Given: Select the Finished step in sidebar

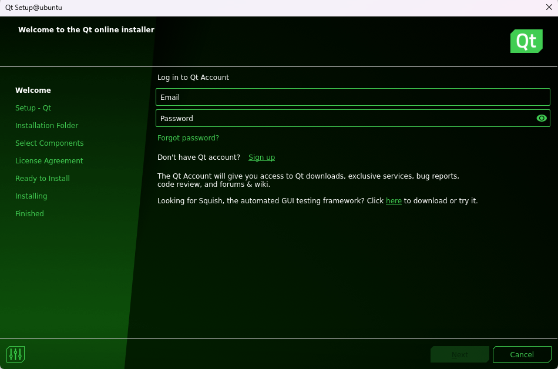Looking at the screenshot, I should coord(29,214).
